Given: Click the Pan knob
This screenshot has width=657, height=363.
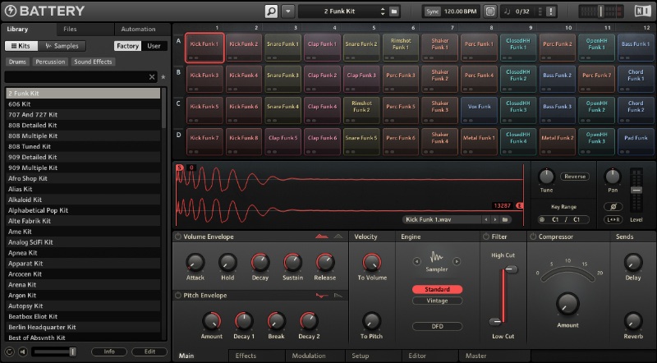Looking at the screenshot, I should (x=613, y=177).
